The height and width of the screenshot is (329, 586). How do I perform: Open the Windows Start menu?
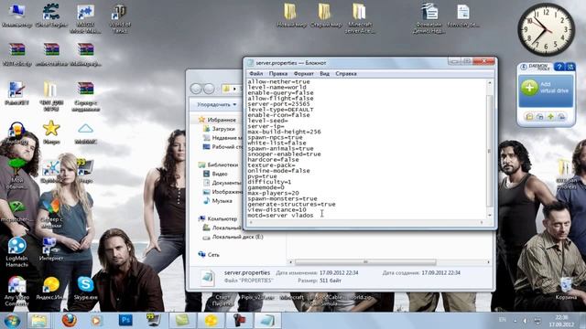click(12, 321)
